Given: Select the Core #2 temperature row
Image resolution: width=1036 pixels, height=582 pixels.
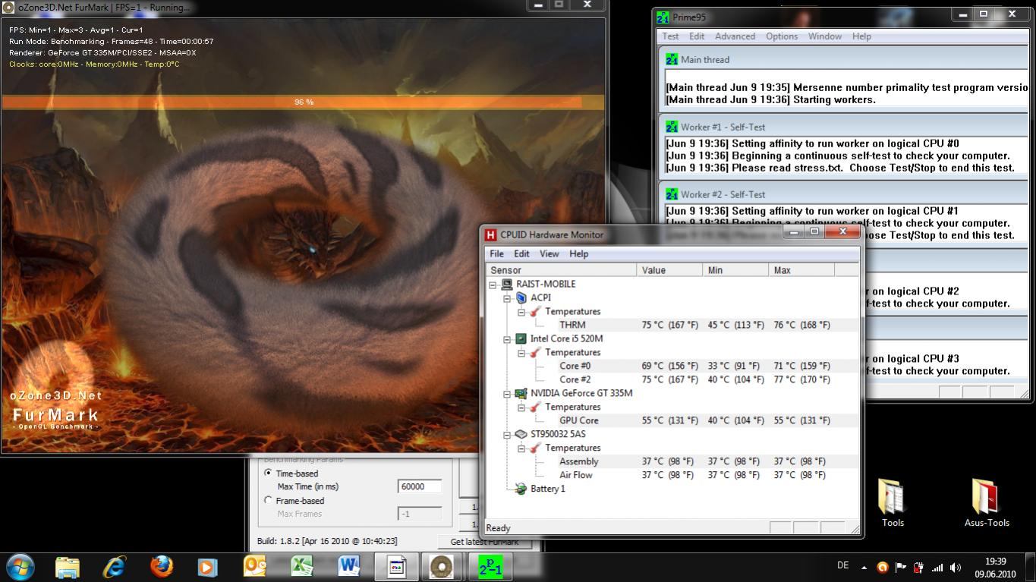Looking at the screenshot, I should [x=672, y=379].
